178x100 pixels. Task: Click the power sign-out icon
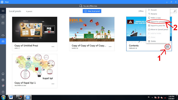(3, 92)
